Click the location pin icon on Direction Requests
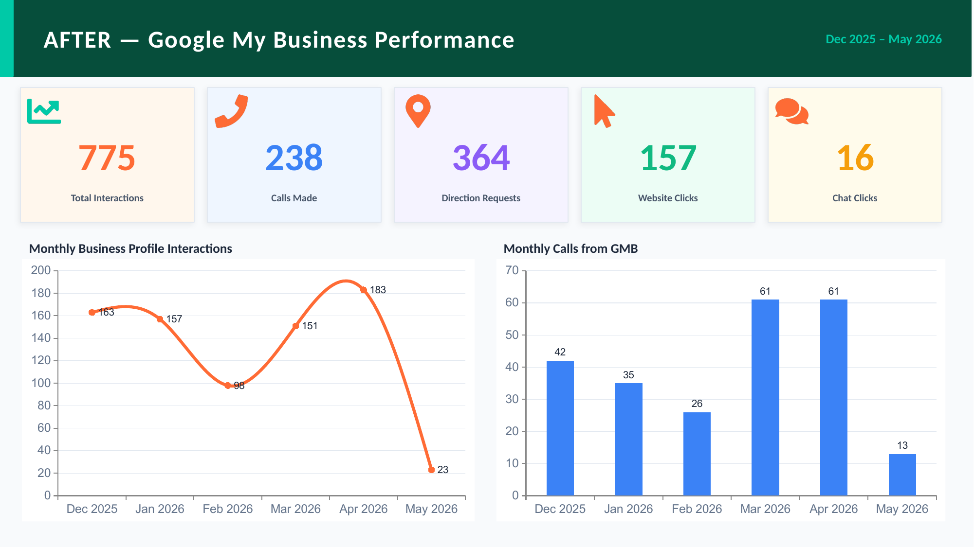 (418, 111)
